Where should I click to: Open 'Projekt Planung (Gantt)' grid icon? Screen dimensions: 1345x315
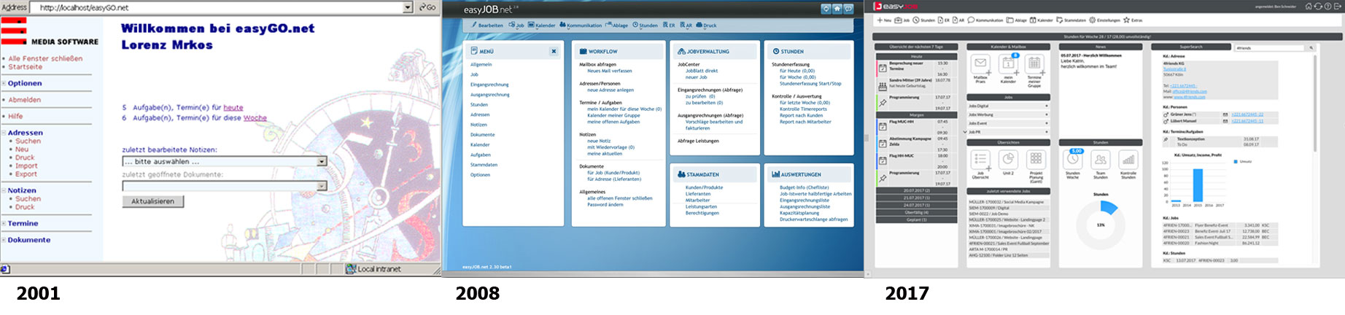click(x=1035, y=160)
